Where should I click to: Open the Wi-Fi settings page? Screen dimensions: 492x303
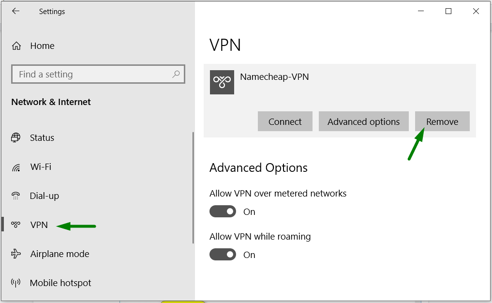(41, 167)
